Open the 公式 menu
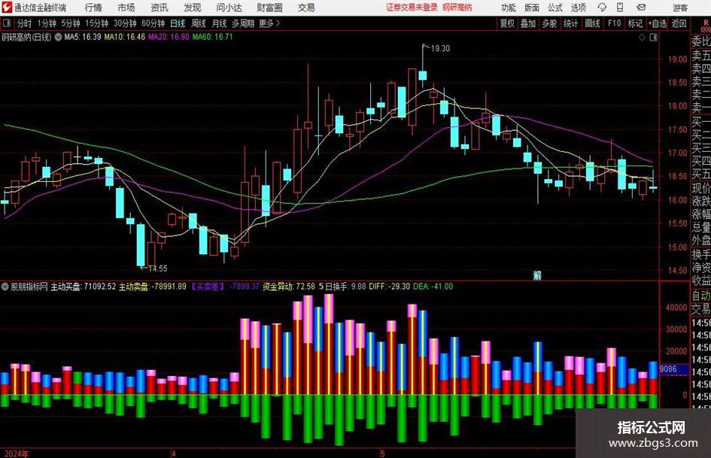The image size is (711, 458). [x=555, y=8]
